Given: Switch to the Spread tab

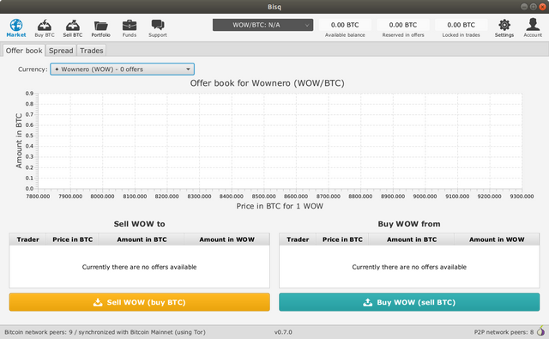Looking at the screenshot, I should (61, 51).
